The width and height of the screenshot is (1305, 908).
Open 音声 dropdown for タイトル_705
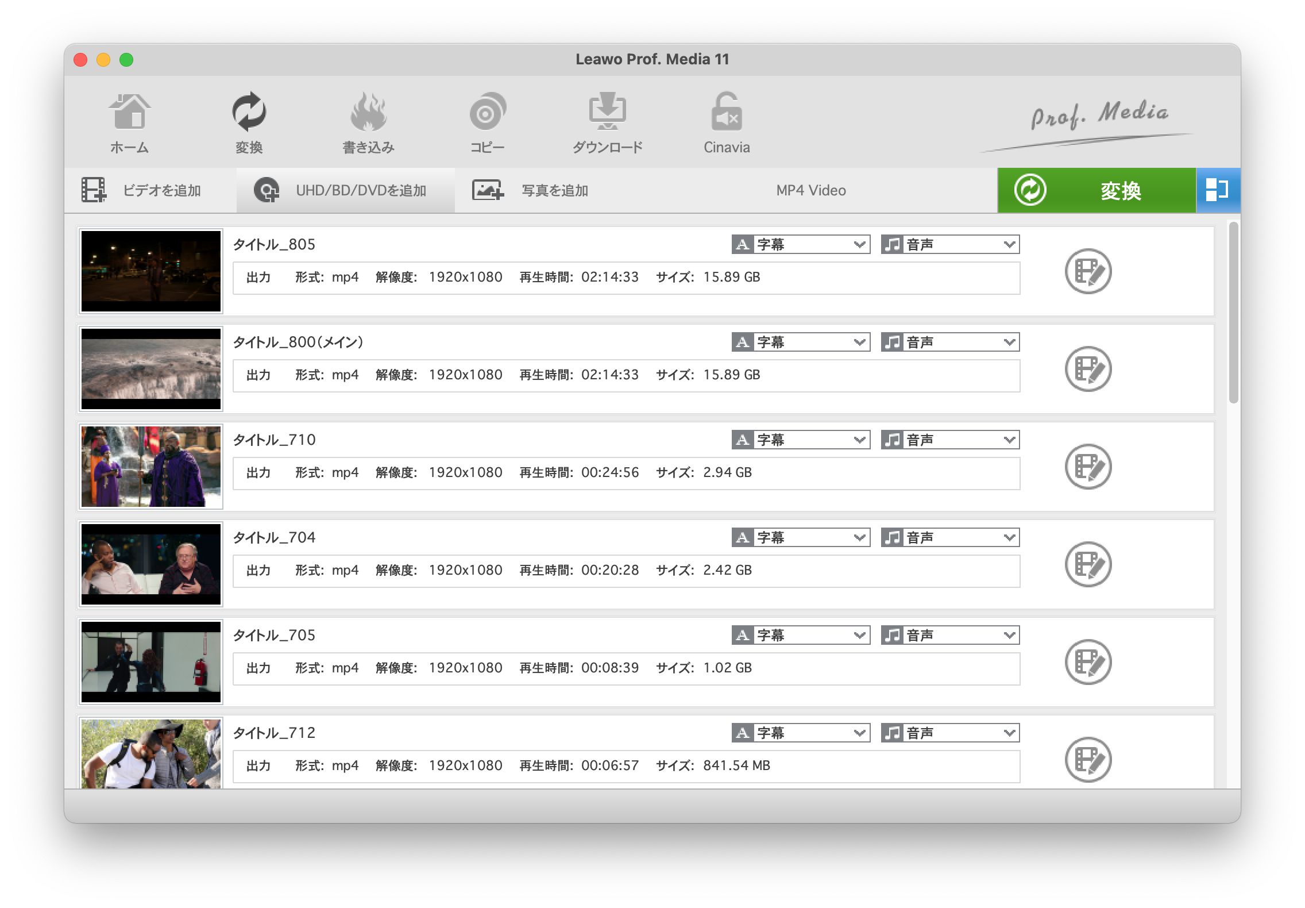(950, 635)
